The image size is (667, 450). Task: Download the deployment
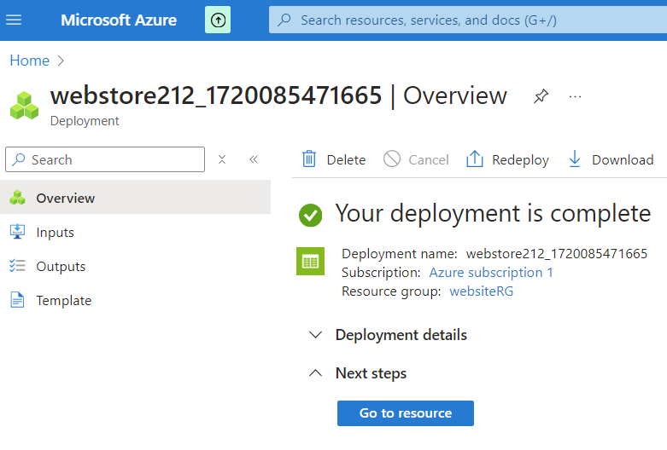tap(611, 159)
